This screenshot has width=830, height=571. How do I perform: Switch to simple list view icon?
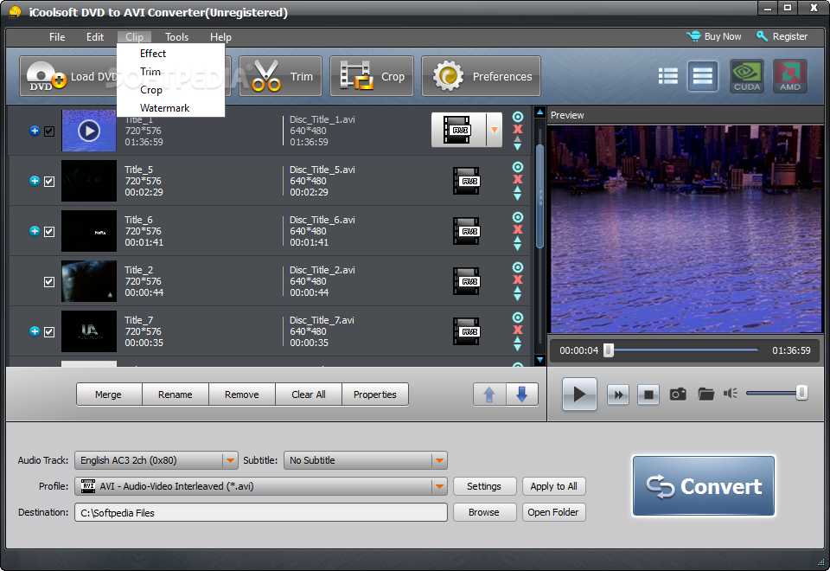pos(702,76)
